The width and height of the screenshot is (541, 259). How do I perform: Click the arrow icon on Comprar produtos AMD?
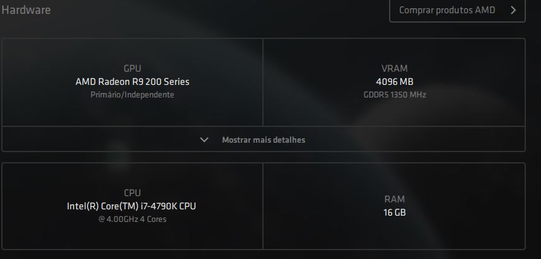513,10
